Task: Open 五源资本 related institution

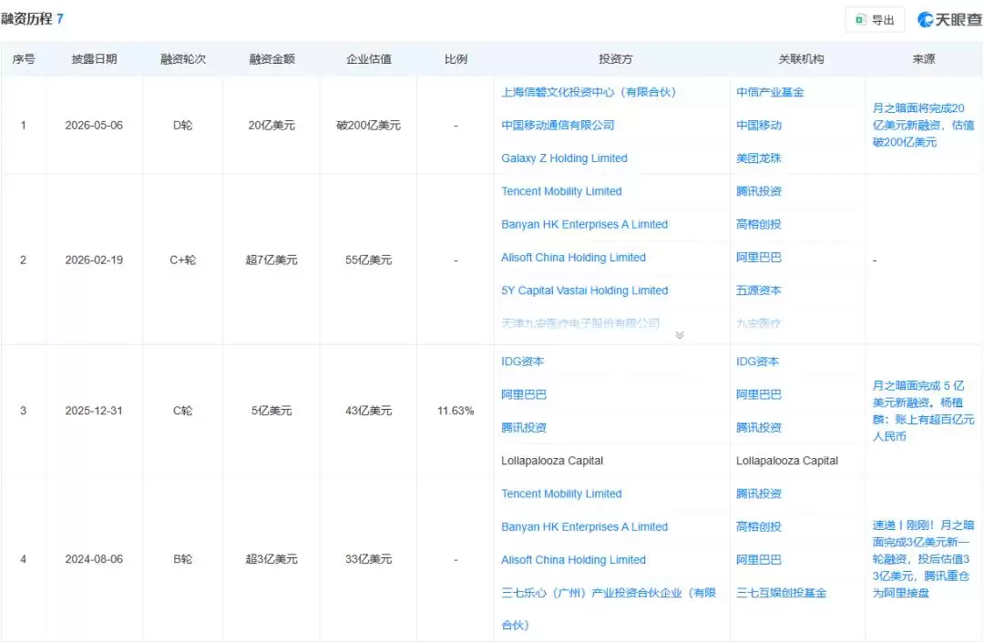Action: [x=758, y=290]
